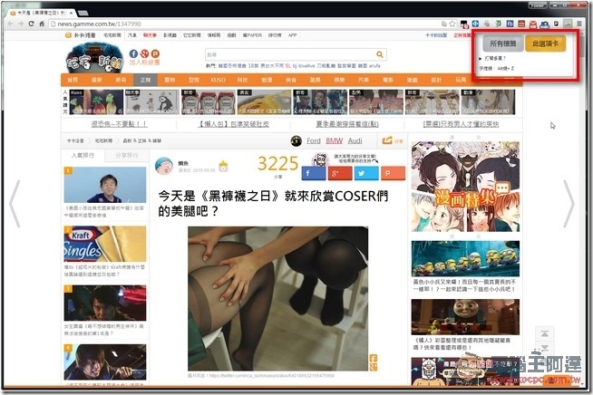Click the orange share arrow icon
593x395 pixels.
pyautogui.click(x=387, y=140)
